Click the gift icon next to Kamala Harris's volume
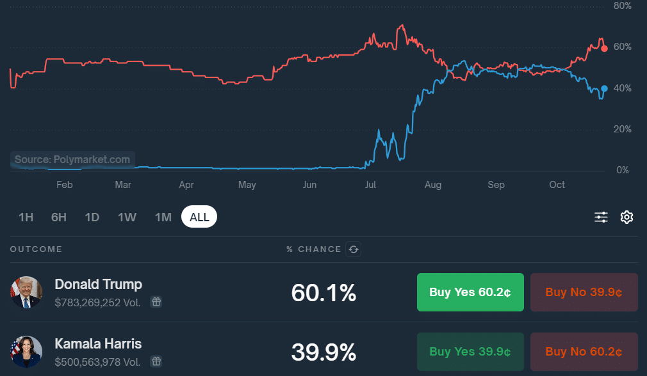The width and height of the screenshot is (647, 376). pyautogui.click(x=155, y=361)
